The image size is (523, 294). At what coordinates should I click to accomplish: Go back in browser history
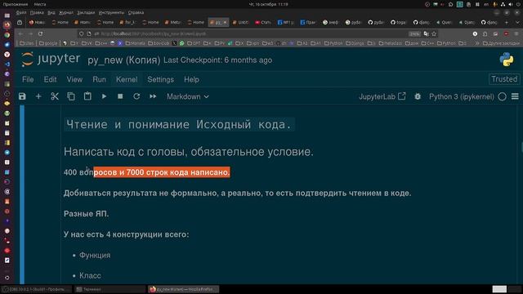pos(20,33)
